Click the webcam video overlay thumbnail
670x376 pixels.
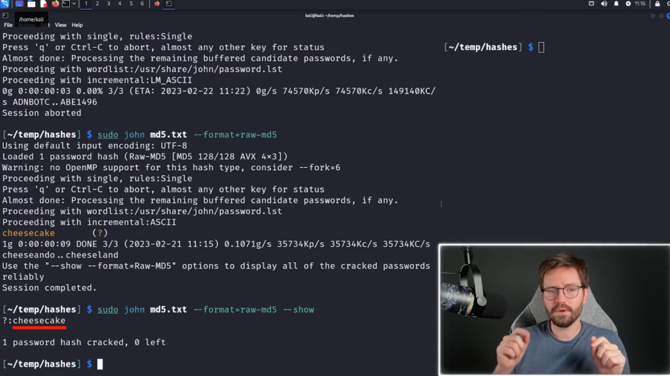coord(554,310)
